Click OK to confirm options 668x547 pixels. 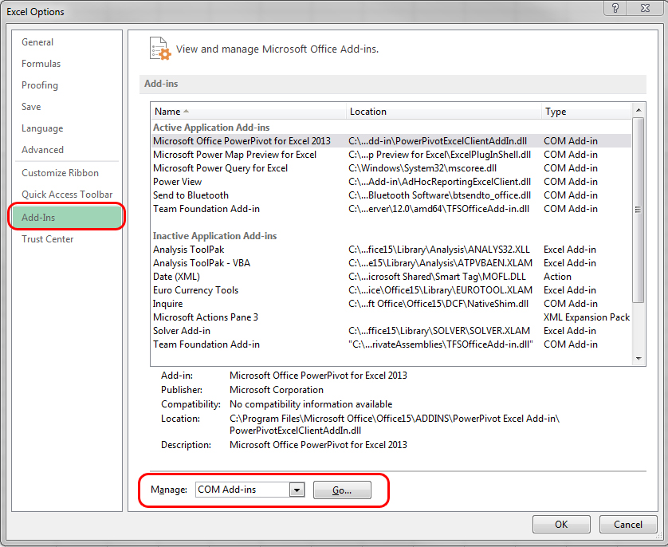pyautogui.click(x=561, y=525)
